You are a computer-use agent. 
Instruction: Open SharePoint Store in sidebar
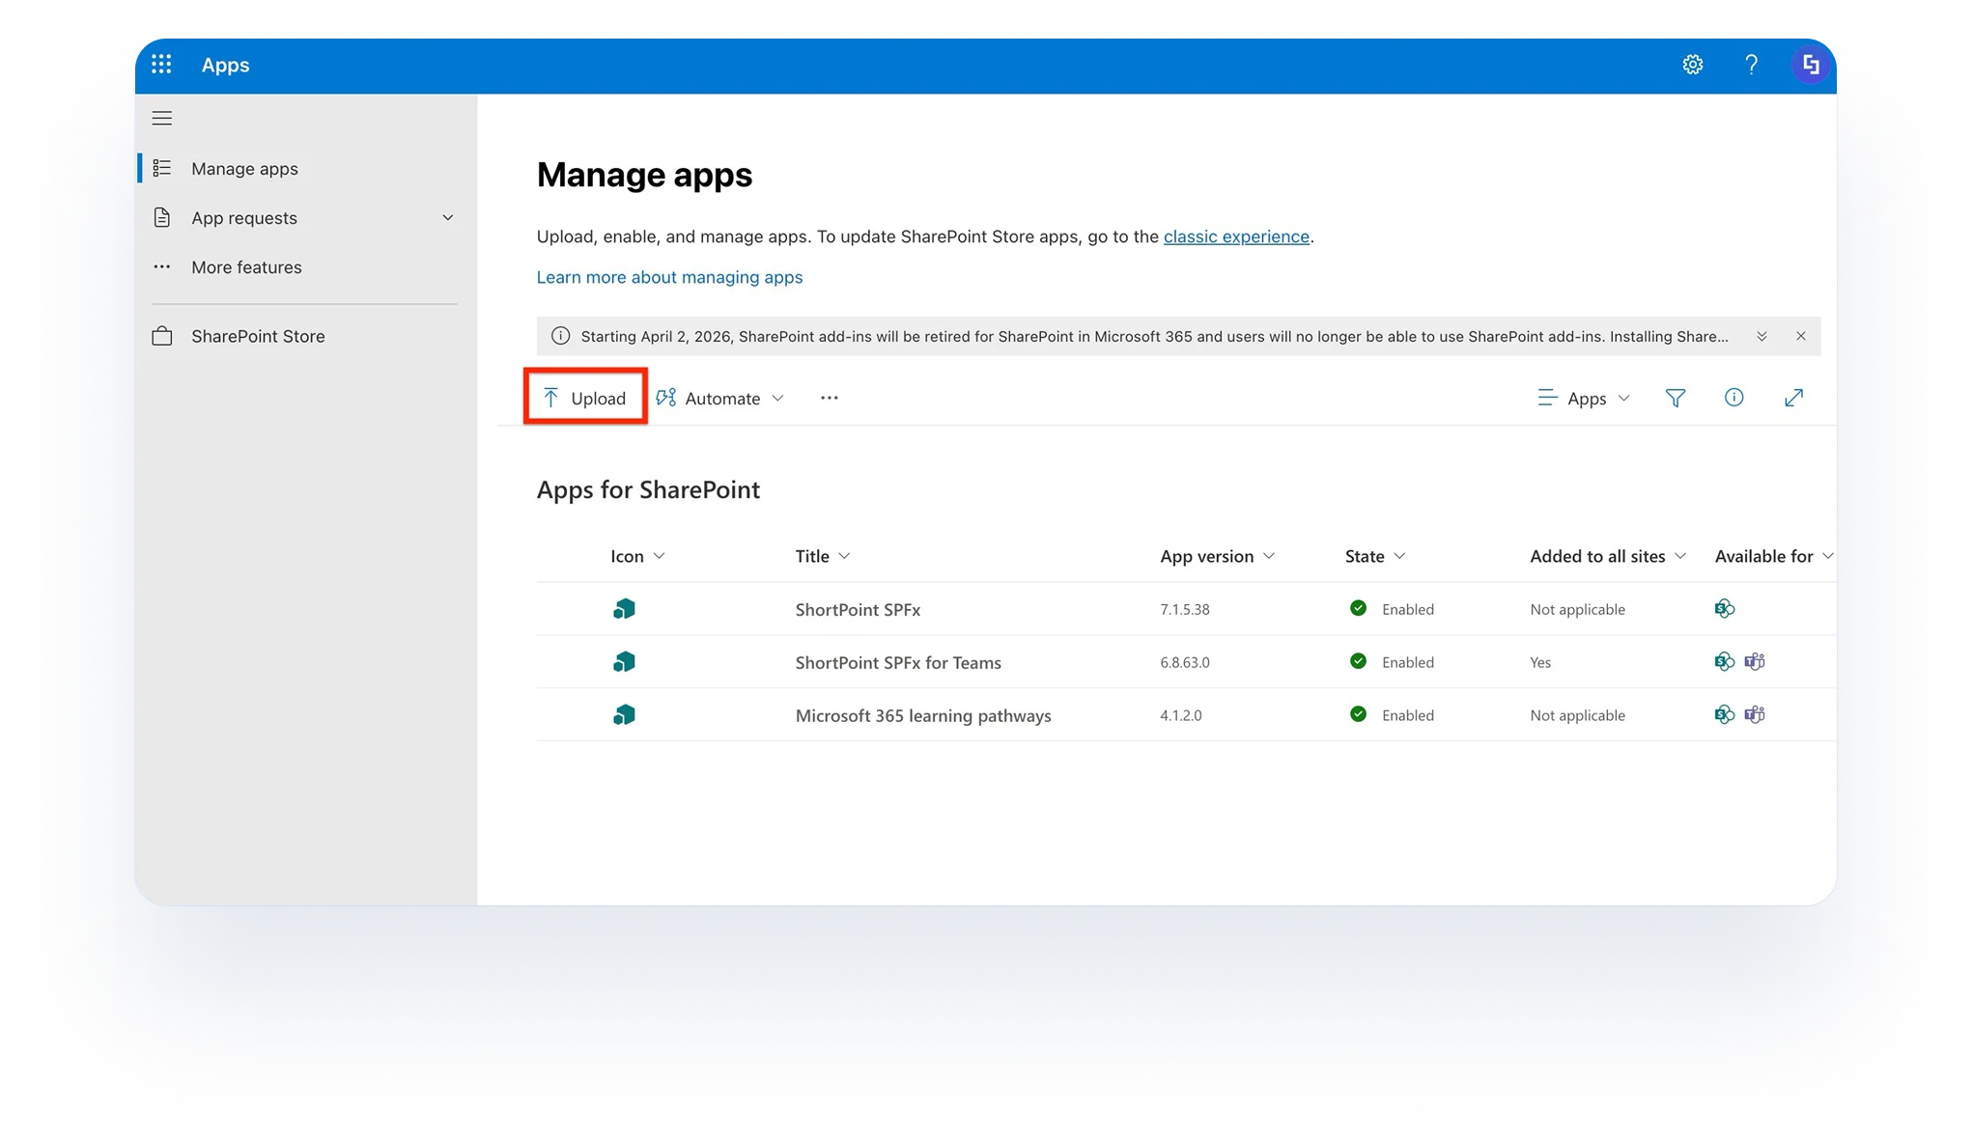point(258,336)
